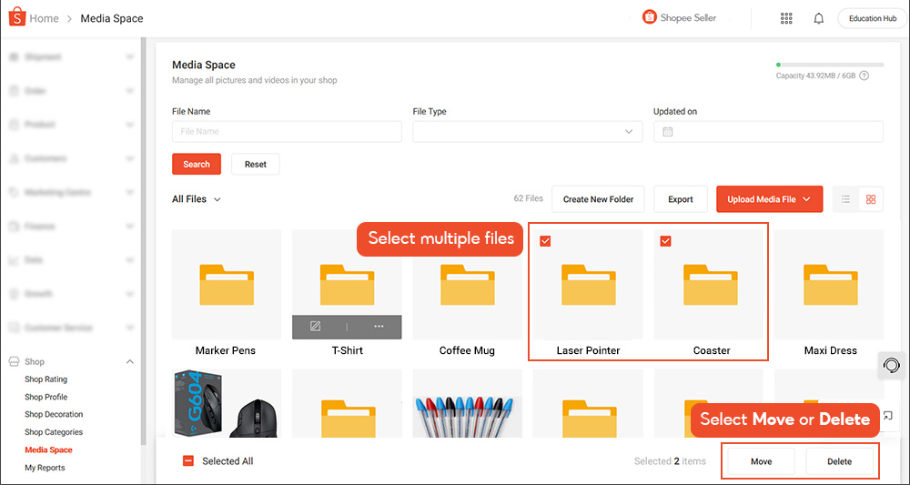Open the Coaster folder
This screenshot has height=485, width=910.
[x=710, y=284]
